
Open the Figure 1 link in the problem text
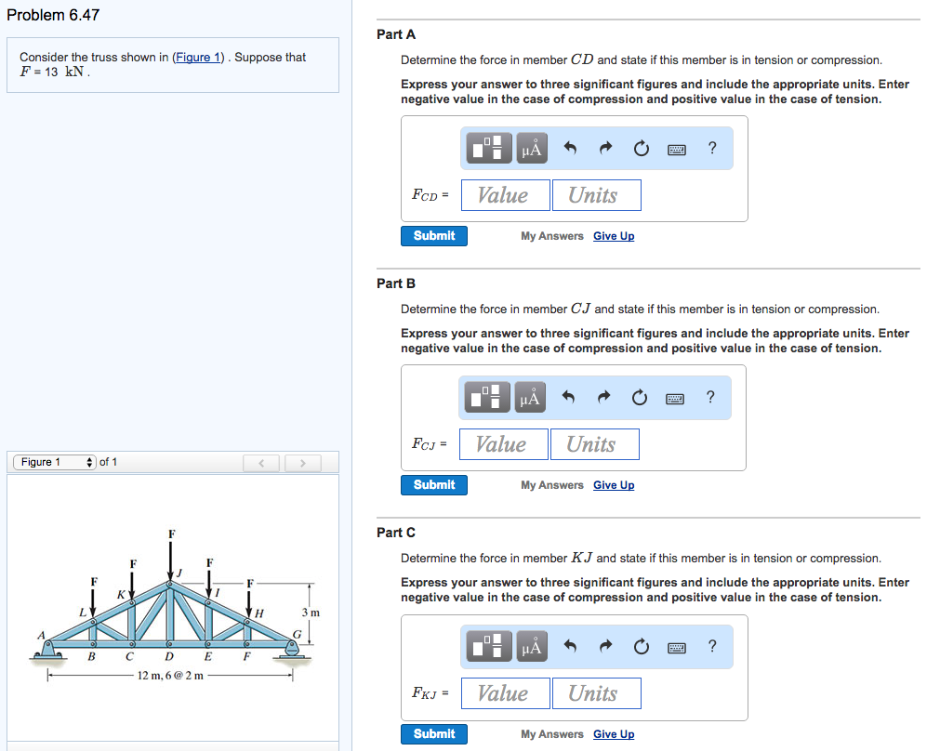click(x=198, y=57)
